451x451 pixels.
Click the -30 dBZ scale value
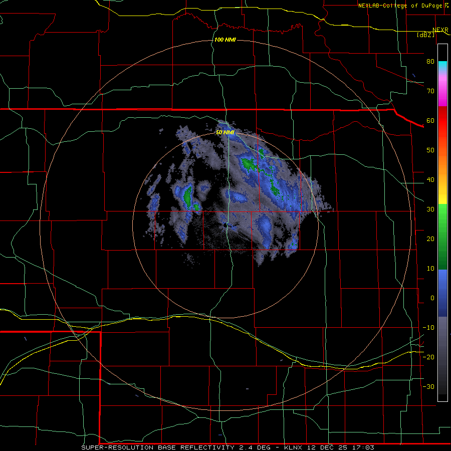pos(428,386)
